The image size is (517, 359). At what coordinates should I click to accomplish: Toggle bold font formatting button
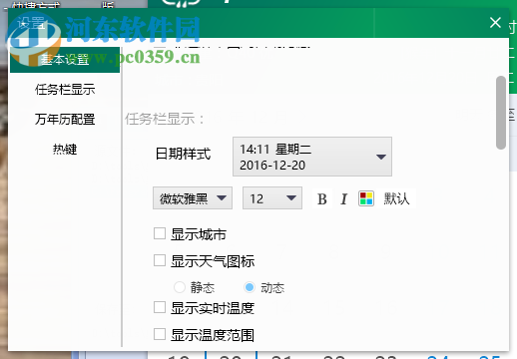[322, 198]
